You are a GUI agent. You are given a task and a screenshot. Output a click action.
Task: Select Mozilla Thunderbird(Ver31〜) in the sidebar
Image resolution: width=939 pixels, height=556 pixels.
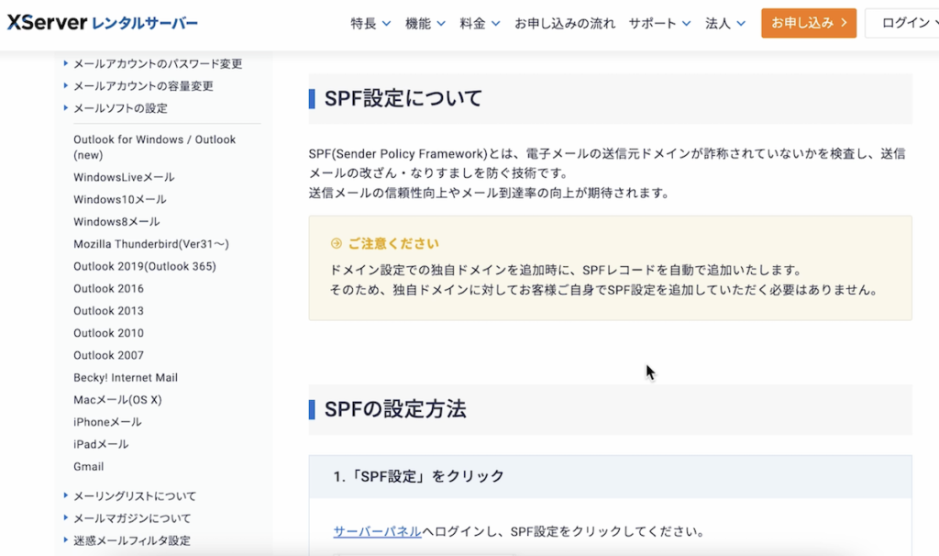(150, 243)
